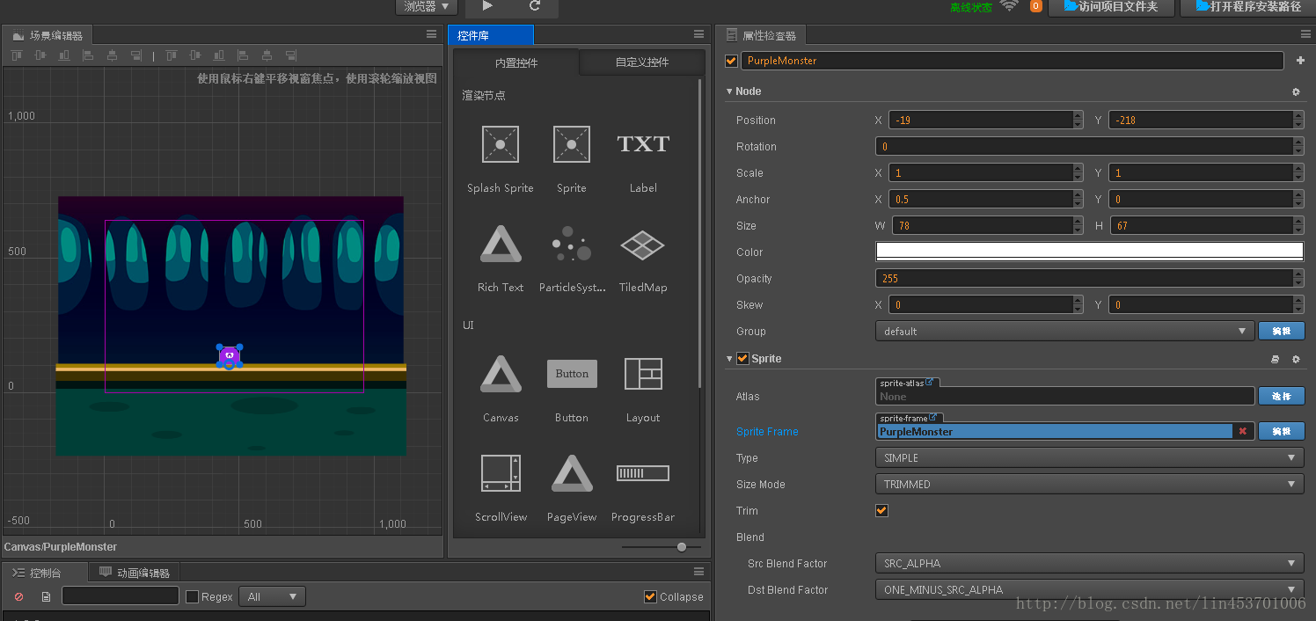Click the refresh preview icon

(x=535, y=6)
